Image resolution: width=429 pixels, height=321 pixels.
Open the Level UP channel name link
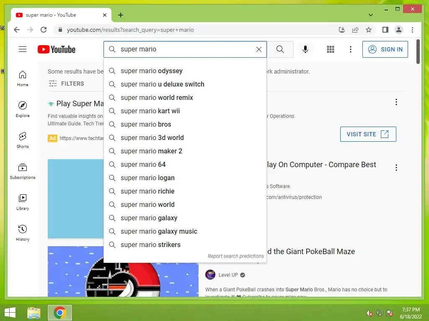coord(228,275)
